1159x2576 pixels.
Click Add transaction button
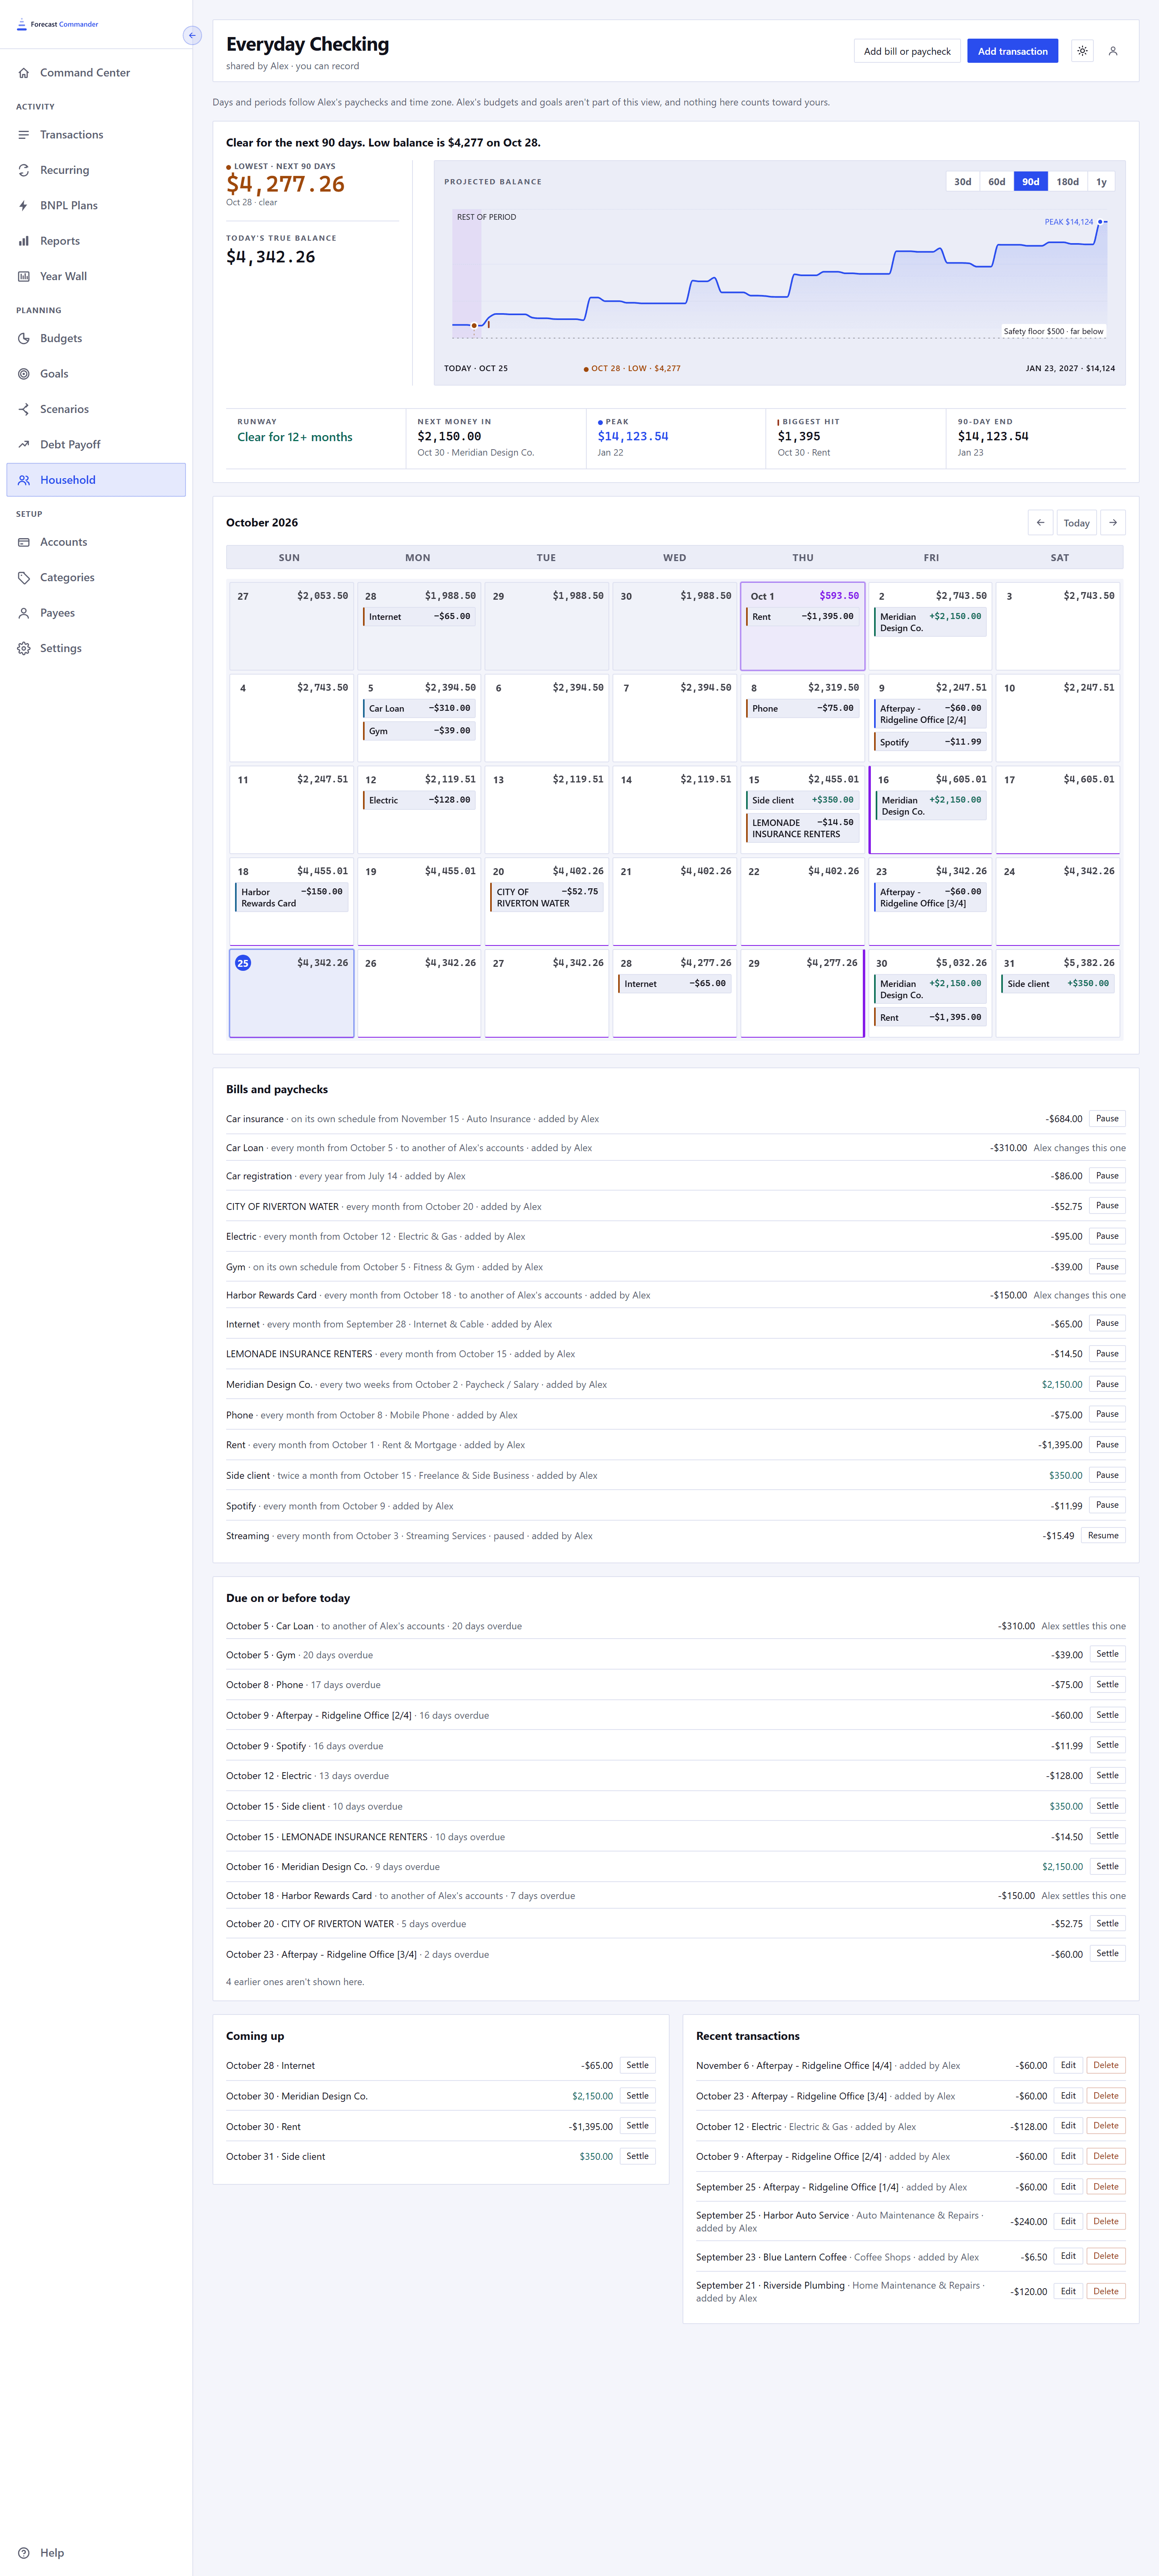[x=1013, y=51]
